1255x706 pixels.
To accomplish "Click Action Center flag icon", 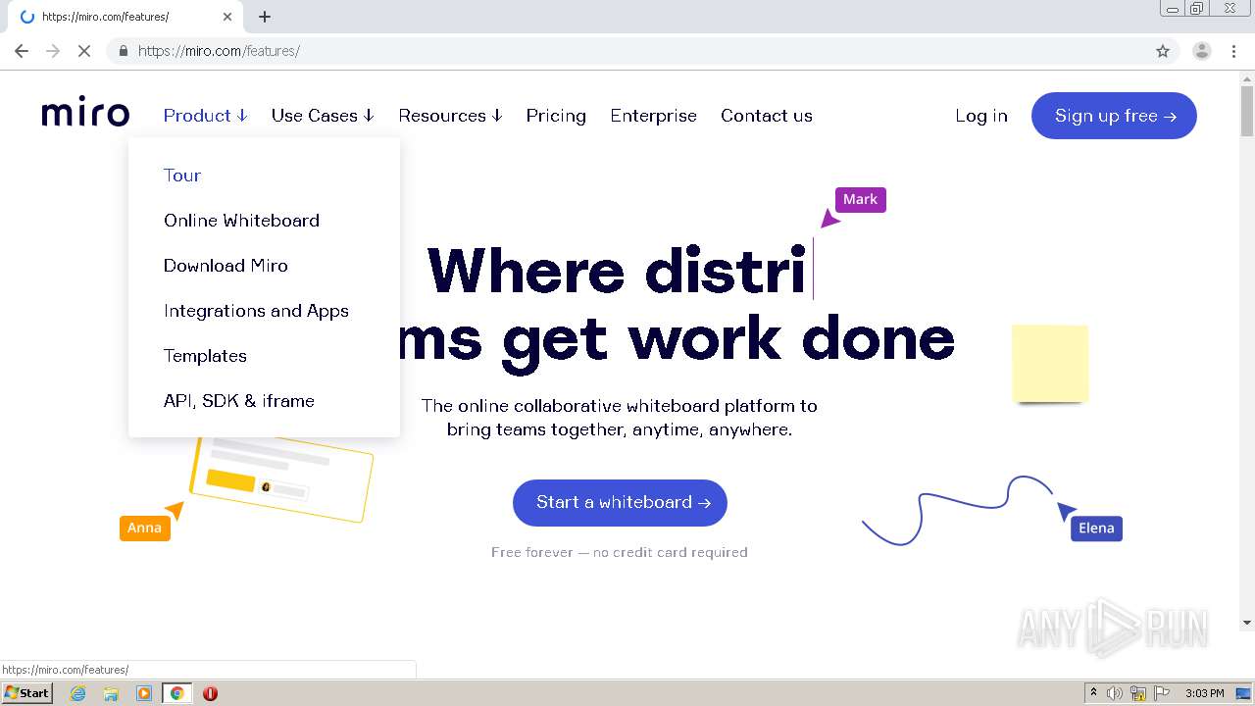I will coord(1162,693).
